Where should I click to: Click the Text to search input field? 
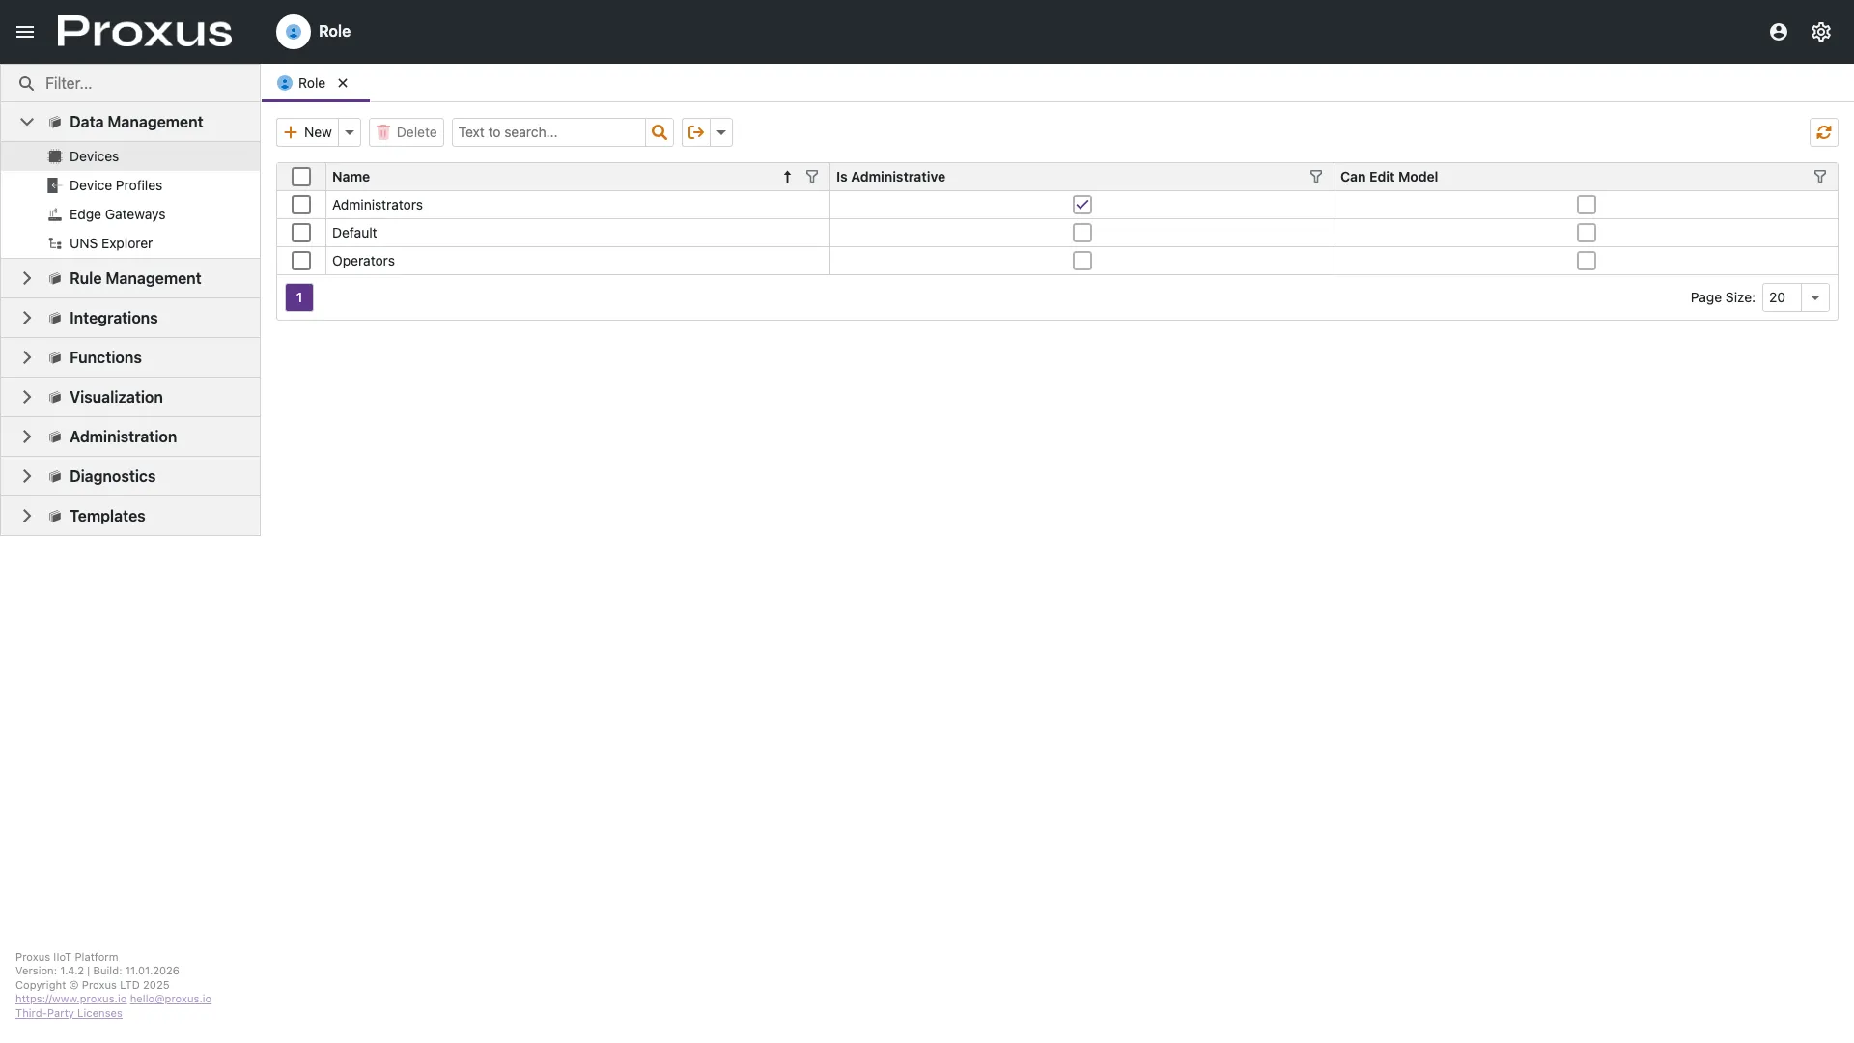click(548, 132)
